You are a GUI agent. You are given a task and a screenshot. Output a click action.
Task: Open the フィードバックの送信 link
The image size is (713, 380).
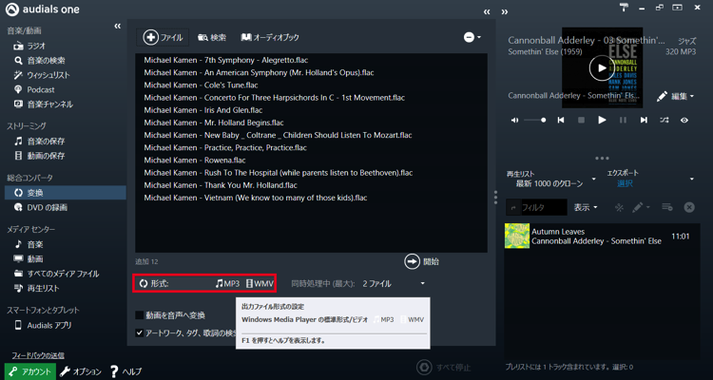tap(37, 355)
